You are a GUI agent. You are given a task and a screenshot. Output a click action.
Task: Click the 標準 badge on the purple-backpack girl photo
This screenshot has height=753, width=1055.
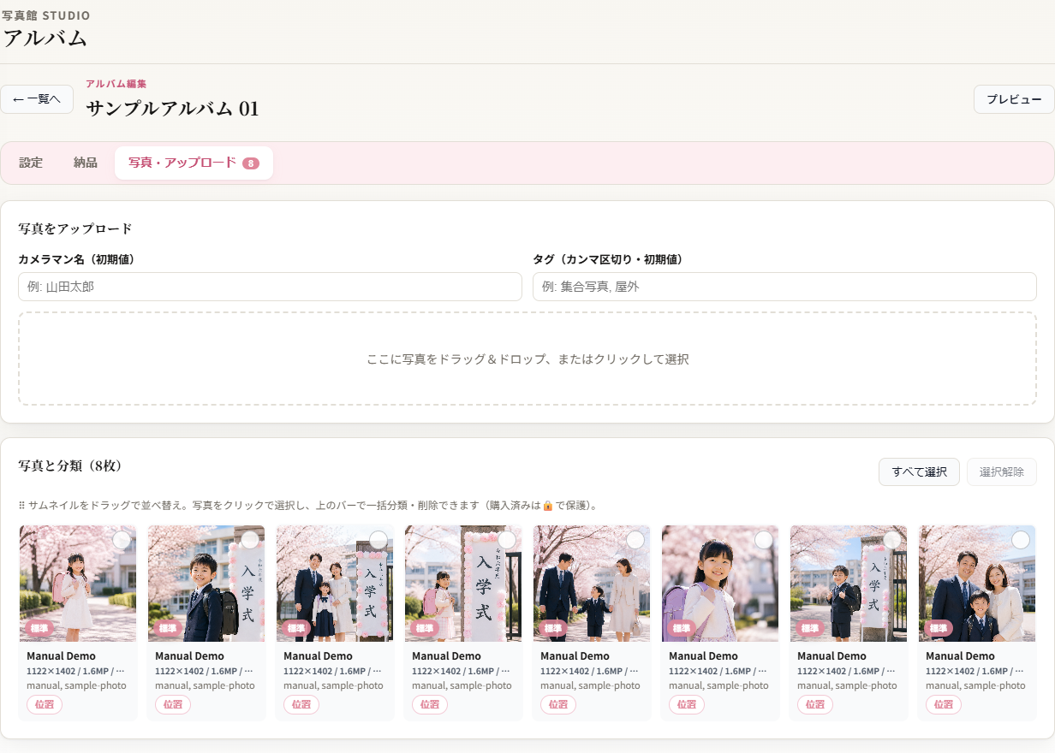(682, 628)
